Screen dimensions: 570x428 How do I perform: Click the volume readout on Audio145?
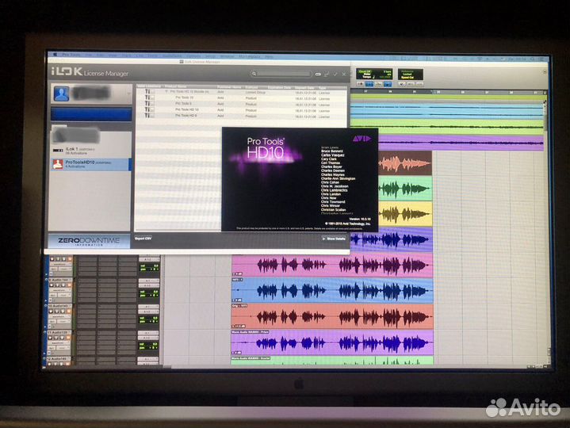[148, 318]
